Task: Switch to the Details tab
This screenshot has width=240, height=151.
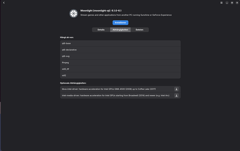Action: pyautogui.click(x=101, y=30)
